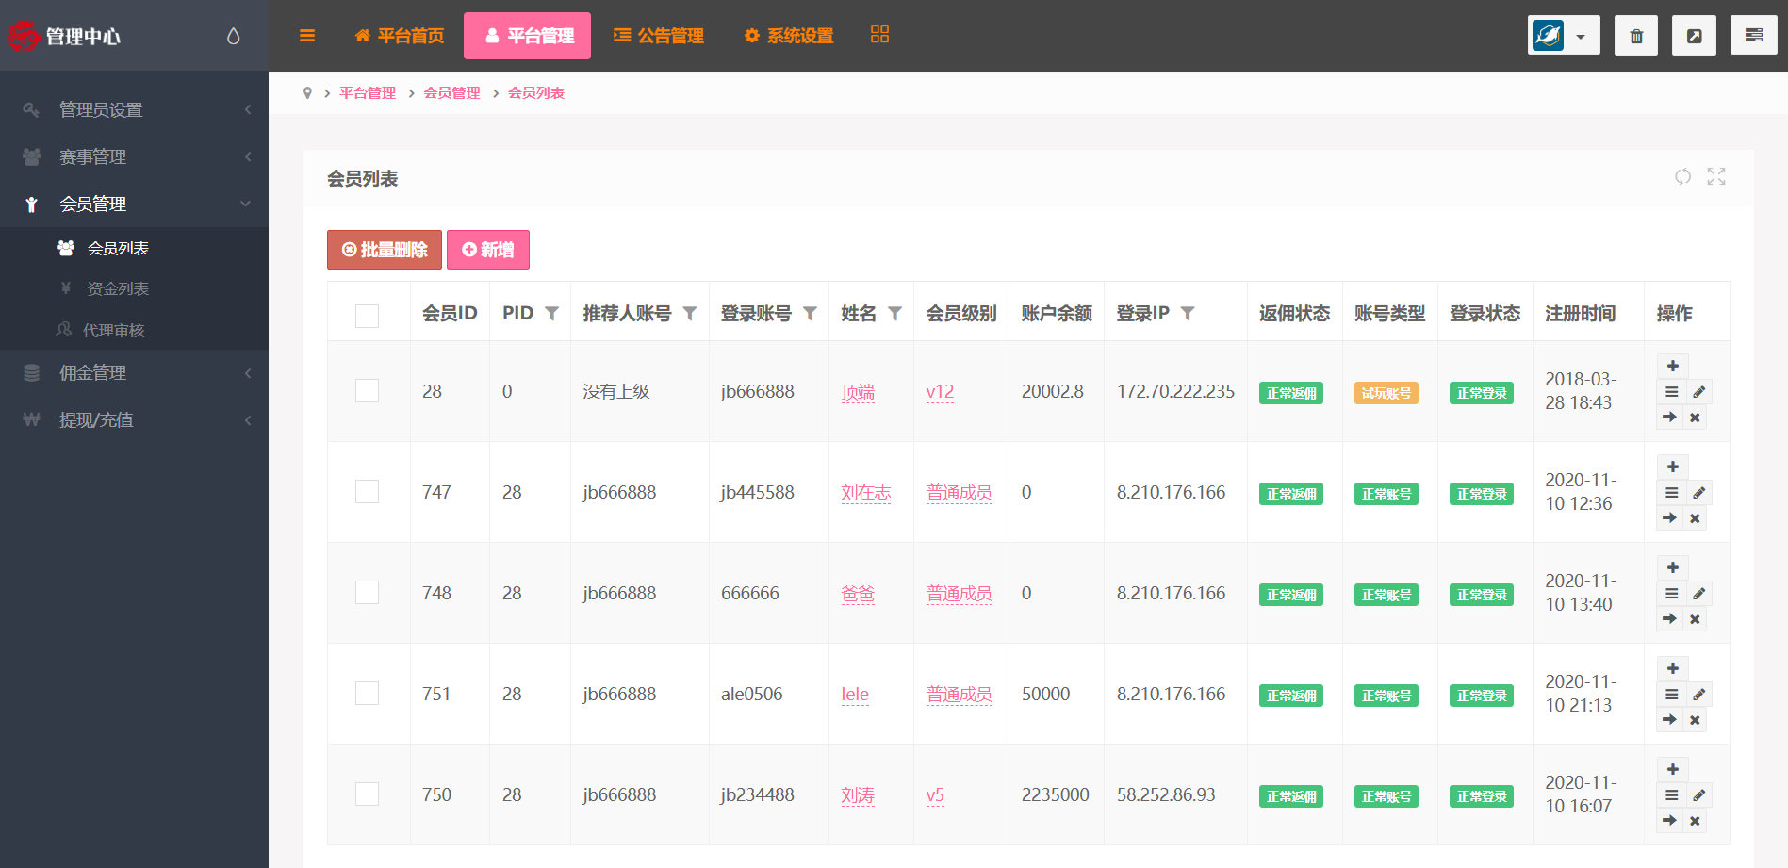1788x868 pixels.
Task: Collapse the 会员管理 sidebar menu
Action: [x=134, y=204]
